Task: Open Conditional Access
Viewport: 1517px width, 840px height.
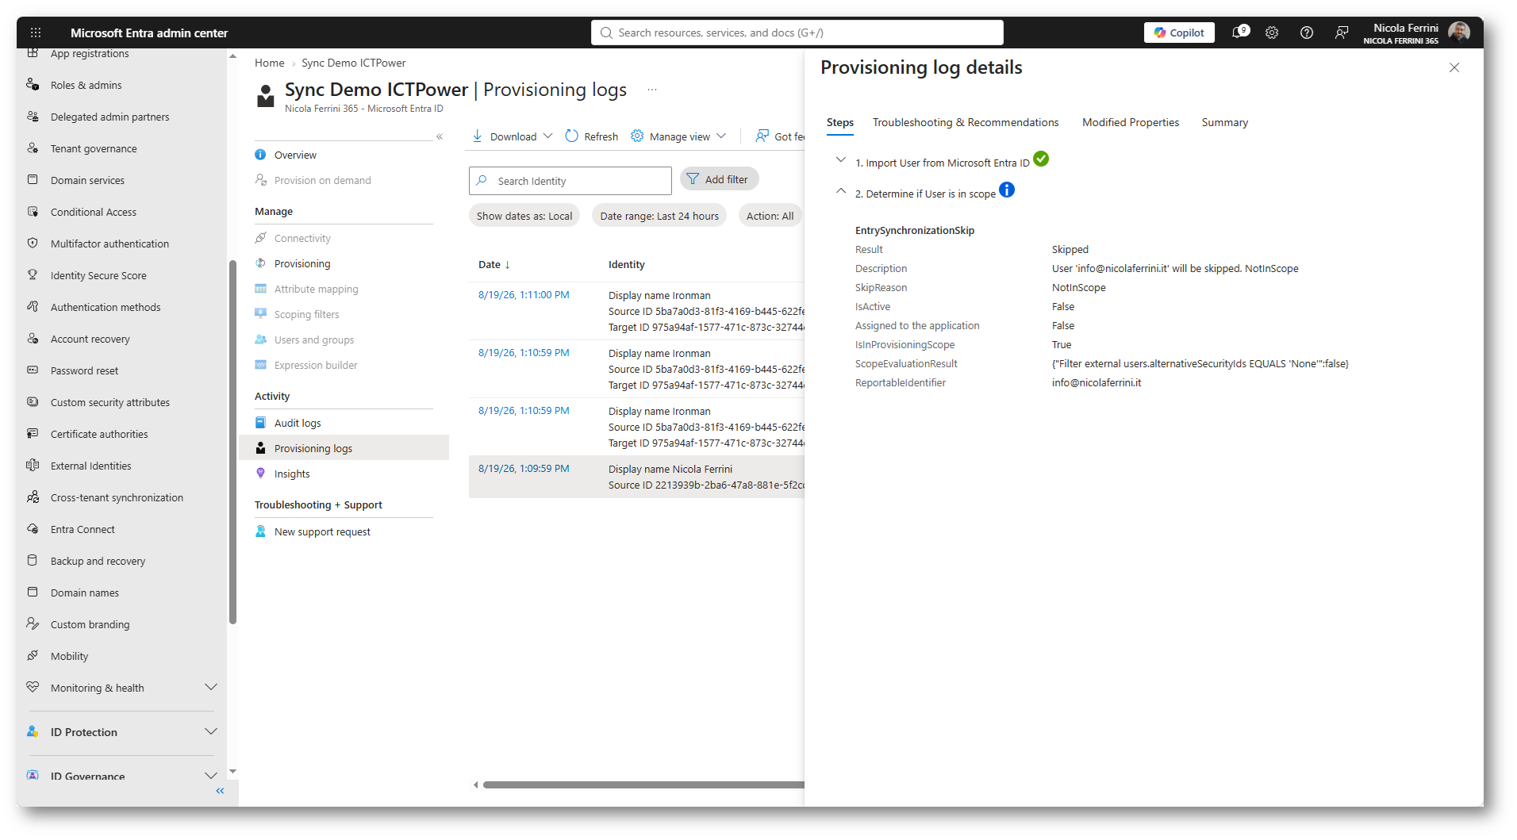Action: pyautogui.click(x=94, y=212)
